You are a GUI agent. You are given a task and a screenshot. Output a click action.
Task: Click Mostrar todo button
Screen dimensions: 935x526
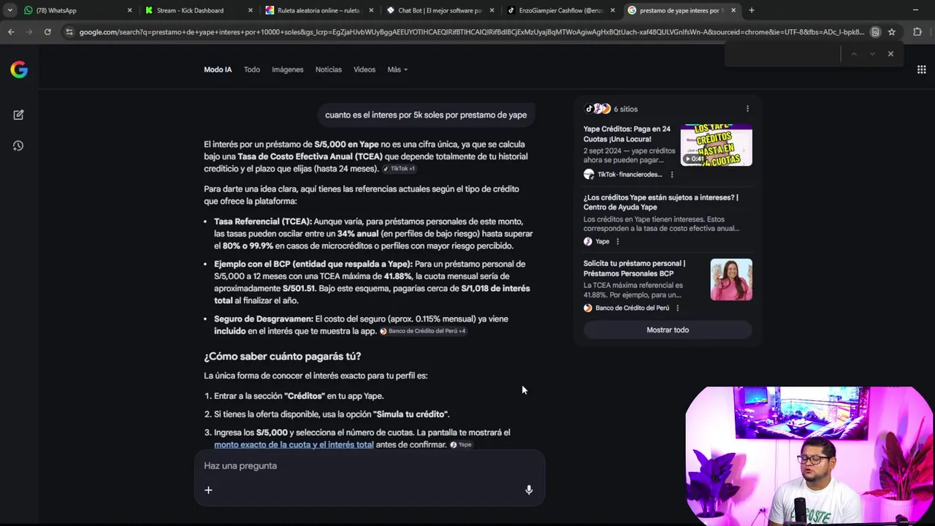pyautogui.click(x=668, y=330)
